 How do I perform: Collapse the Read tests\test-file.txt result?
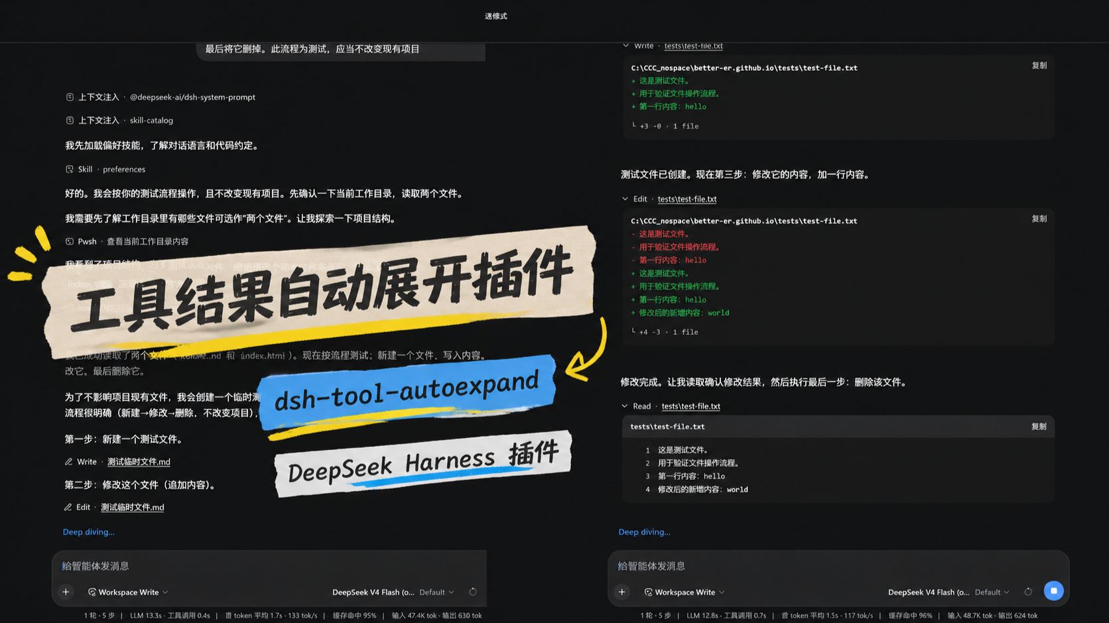[x=624, y=406]
